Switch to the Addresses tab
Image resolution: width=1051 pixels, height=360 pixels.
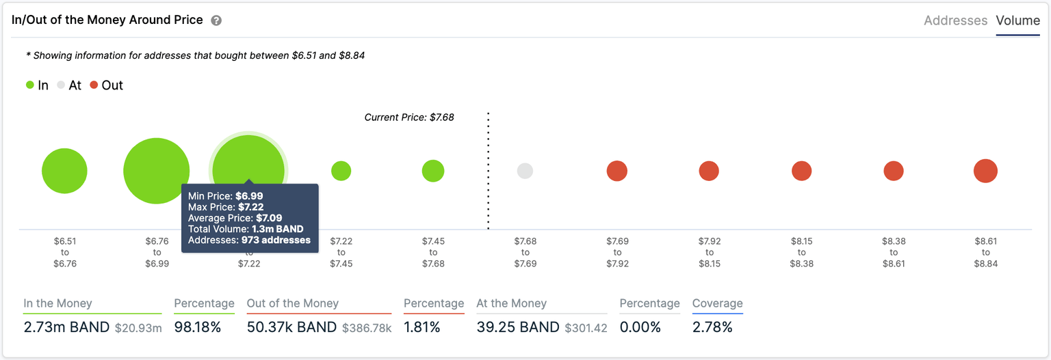pyautogui.click(x=955, y=20)
